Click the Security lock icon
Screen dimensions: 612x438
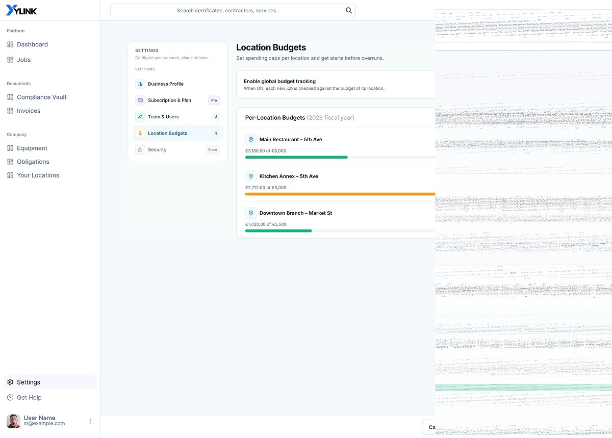coord(140,149)
